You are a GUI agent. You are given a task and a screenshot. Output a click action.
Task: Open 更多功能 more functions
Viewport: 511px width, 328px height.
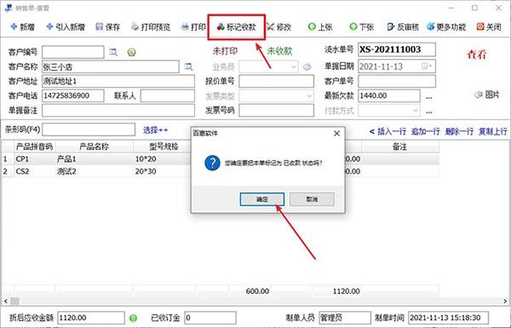pos(446,26)
